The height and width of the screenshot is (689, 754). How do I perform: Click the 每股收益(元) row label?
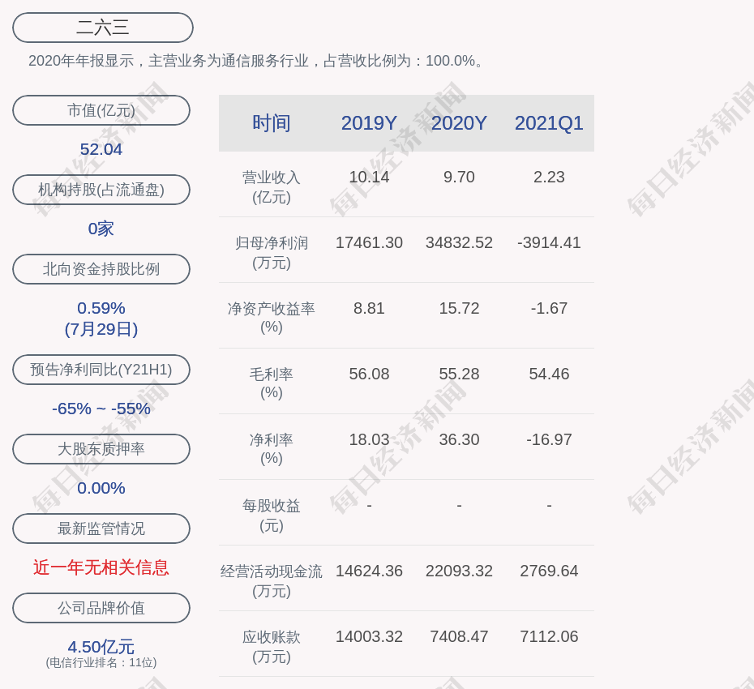click(272, 515)
